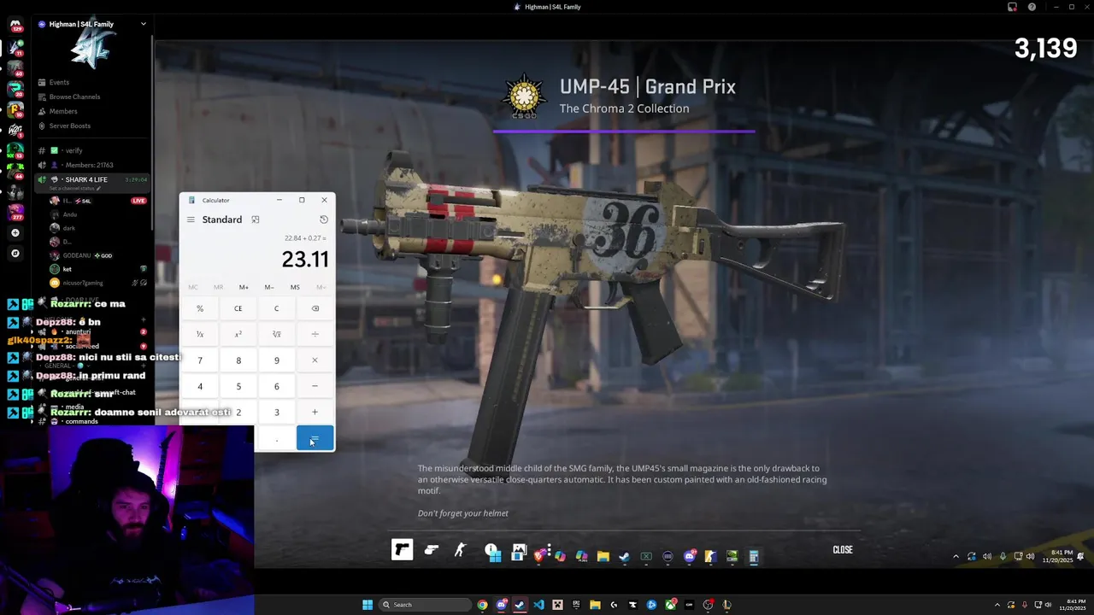Expand hidden tray icons chevron on outer taskbar
Viewport: 1094px width, 615px height.
coord(998,604)
